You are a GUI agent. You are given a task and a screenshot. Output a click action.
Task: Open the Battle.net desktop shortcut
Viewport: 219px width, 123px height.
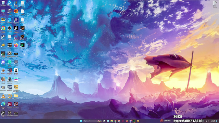[10, 3]
